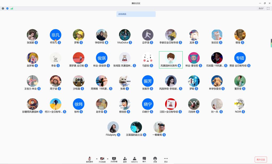
Task: Unmute microphone using 解除静音 button
Action: [x=90, y=159]
